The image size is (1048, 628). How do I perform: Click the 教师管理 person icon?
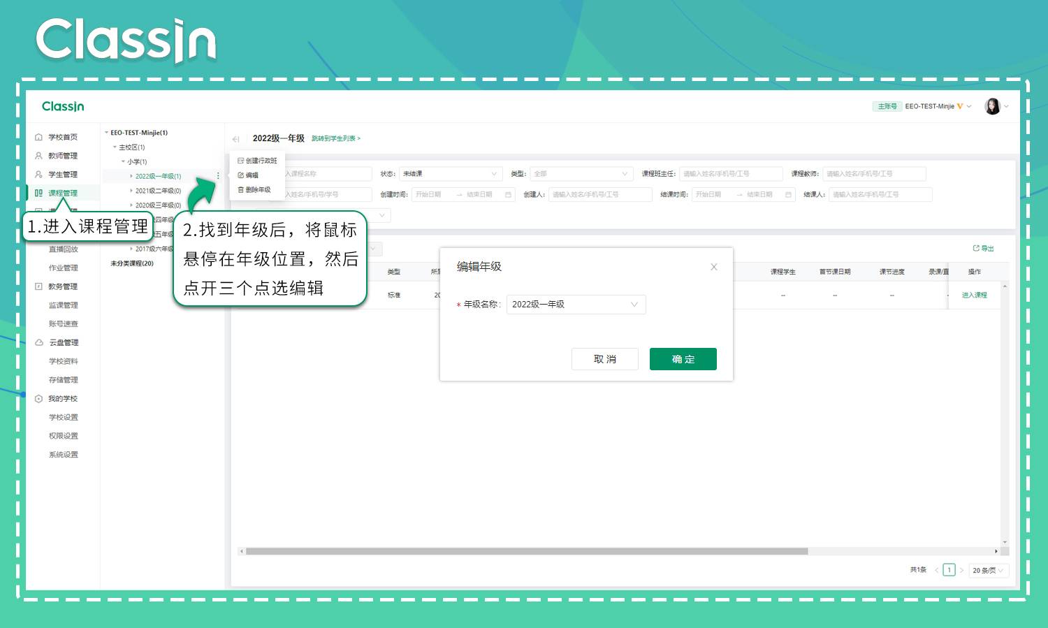click(x=38, y=156)
